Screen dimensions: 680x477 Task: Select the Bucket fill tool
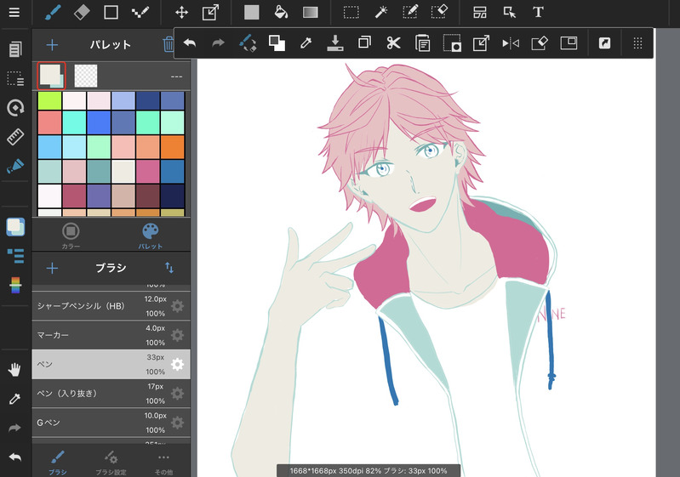point(280,13)
